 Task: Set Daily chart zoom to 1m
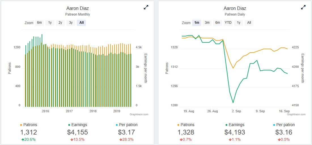(197, 23)
